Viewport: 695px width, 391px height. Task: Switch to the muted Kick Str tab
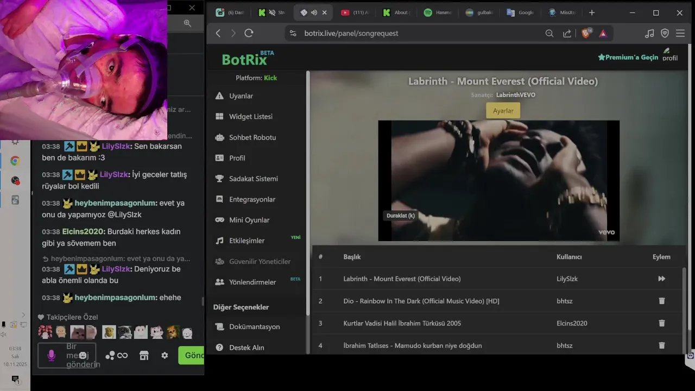271,12
